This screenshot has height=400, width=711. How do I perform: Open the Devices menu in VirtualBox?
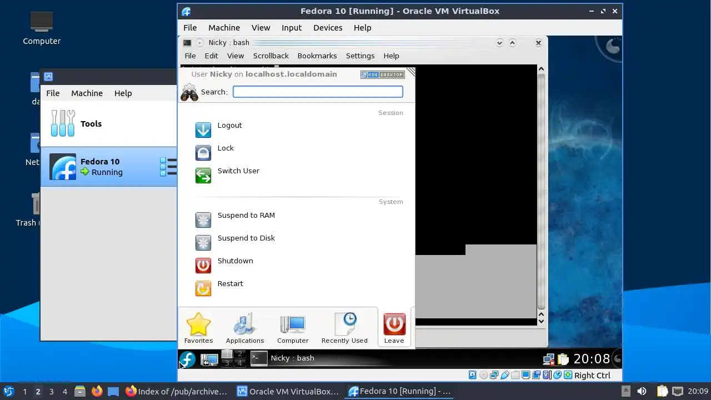point(328,28)
